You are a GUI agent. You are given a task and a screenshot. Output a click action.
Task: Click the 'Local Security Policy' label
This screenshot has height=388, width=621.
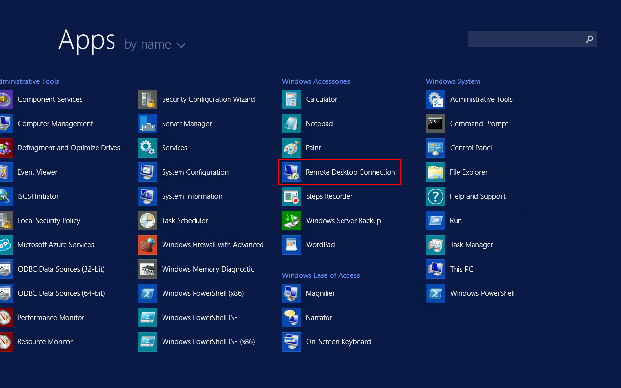coord(49,221)
